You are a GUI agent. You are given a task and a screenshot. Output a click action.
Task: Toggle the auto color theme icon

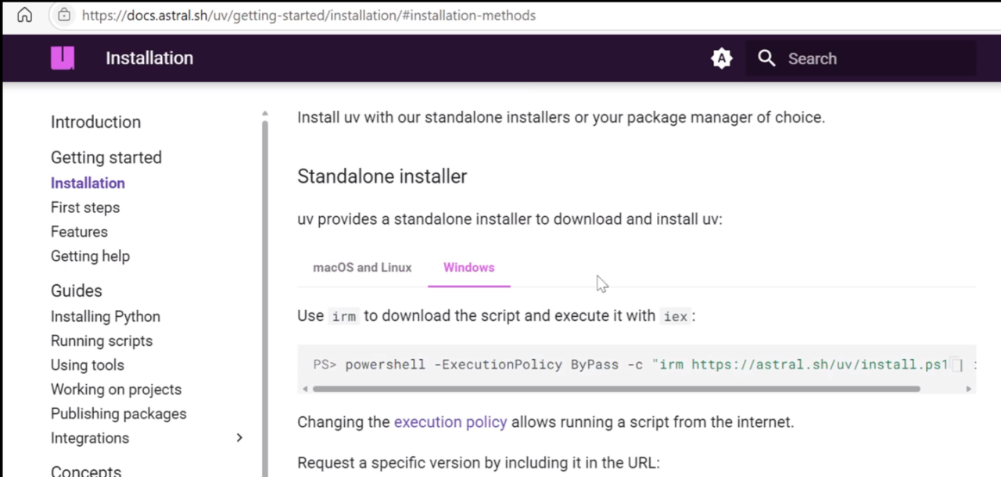coord(721,59)
